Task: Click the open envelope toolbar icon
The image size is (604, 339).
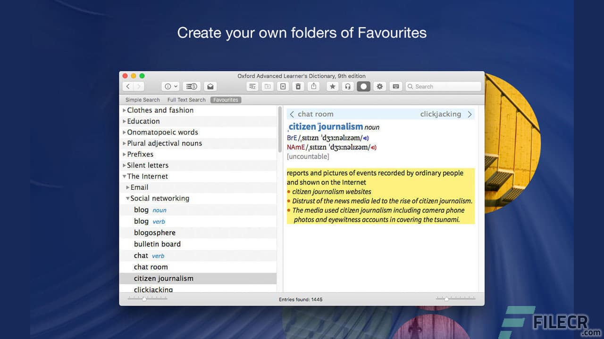Action: [x=210, y=87]
